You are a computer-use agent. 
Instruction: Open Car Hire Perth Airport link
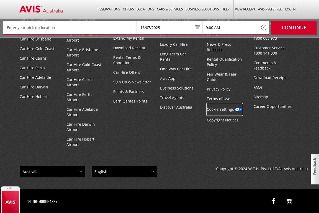click(79, 97)
